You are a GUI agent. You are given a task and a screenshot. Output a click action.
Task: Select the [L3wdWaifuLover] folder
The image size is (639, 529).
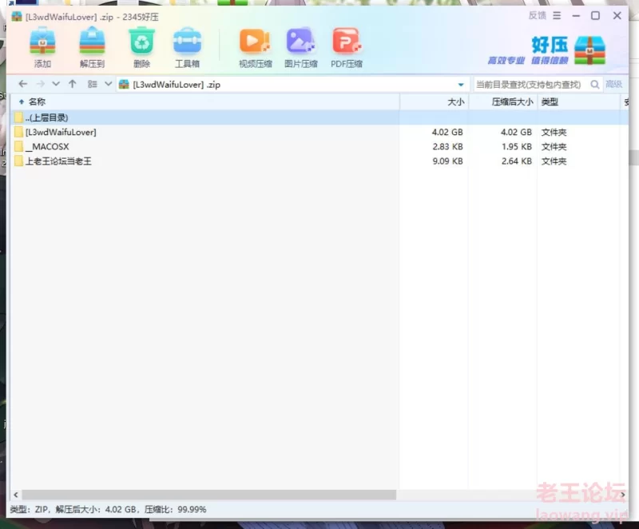tap(61, 132)
